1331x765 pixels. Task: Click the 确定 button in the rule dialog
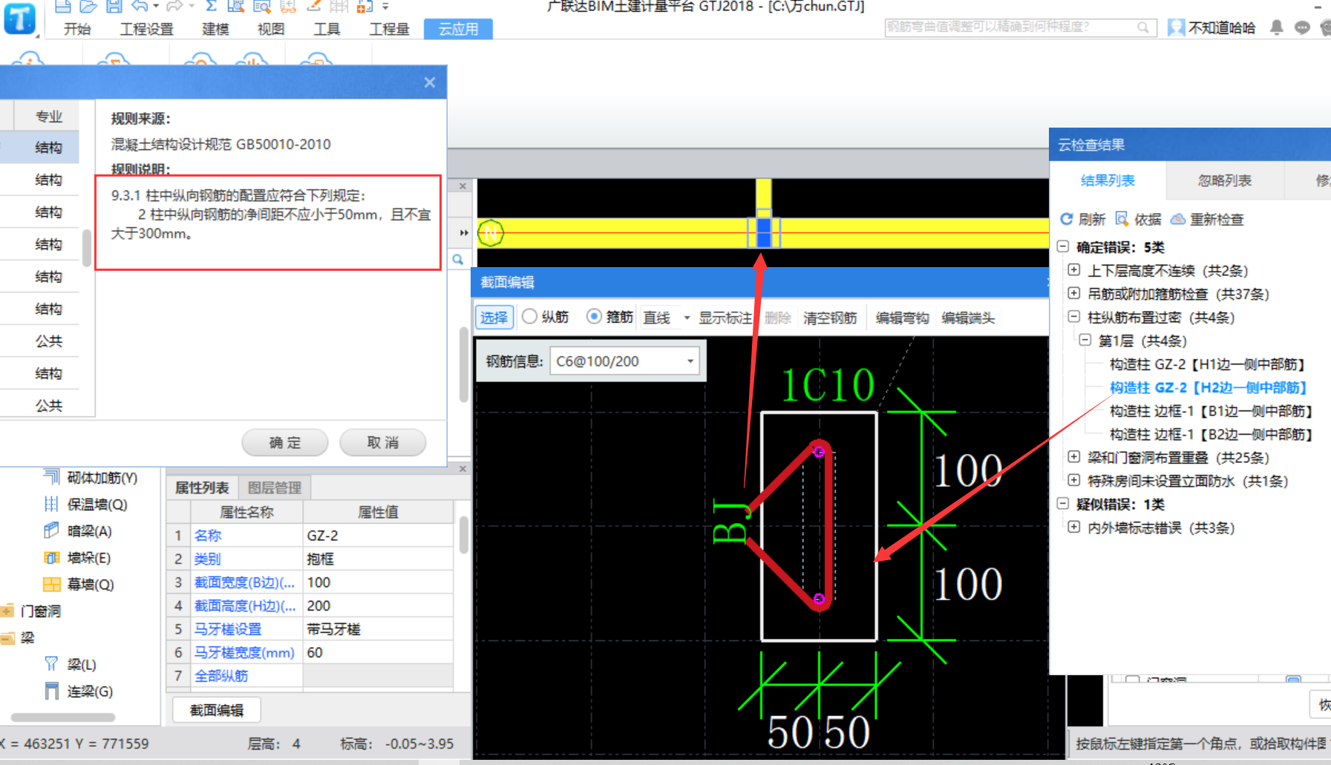(x=285, y=442)
